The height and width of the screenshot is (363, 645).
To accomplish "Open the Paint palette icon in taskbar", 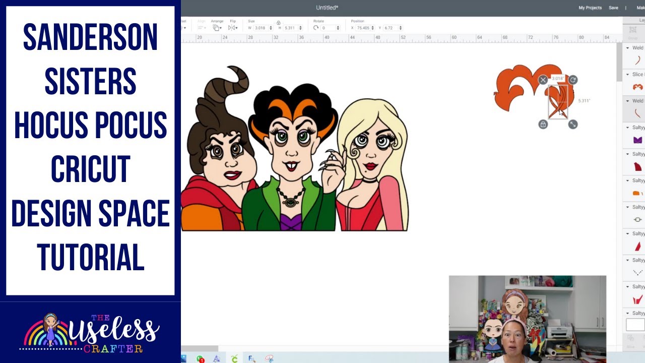I will coord(269,359).
